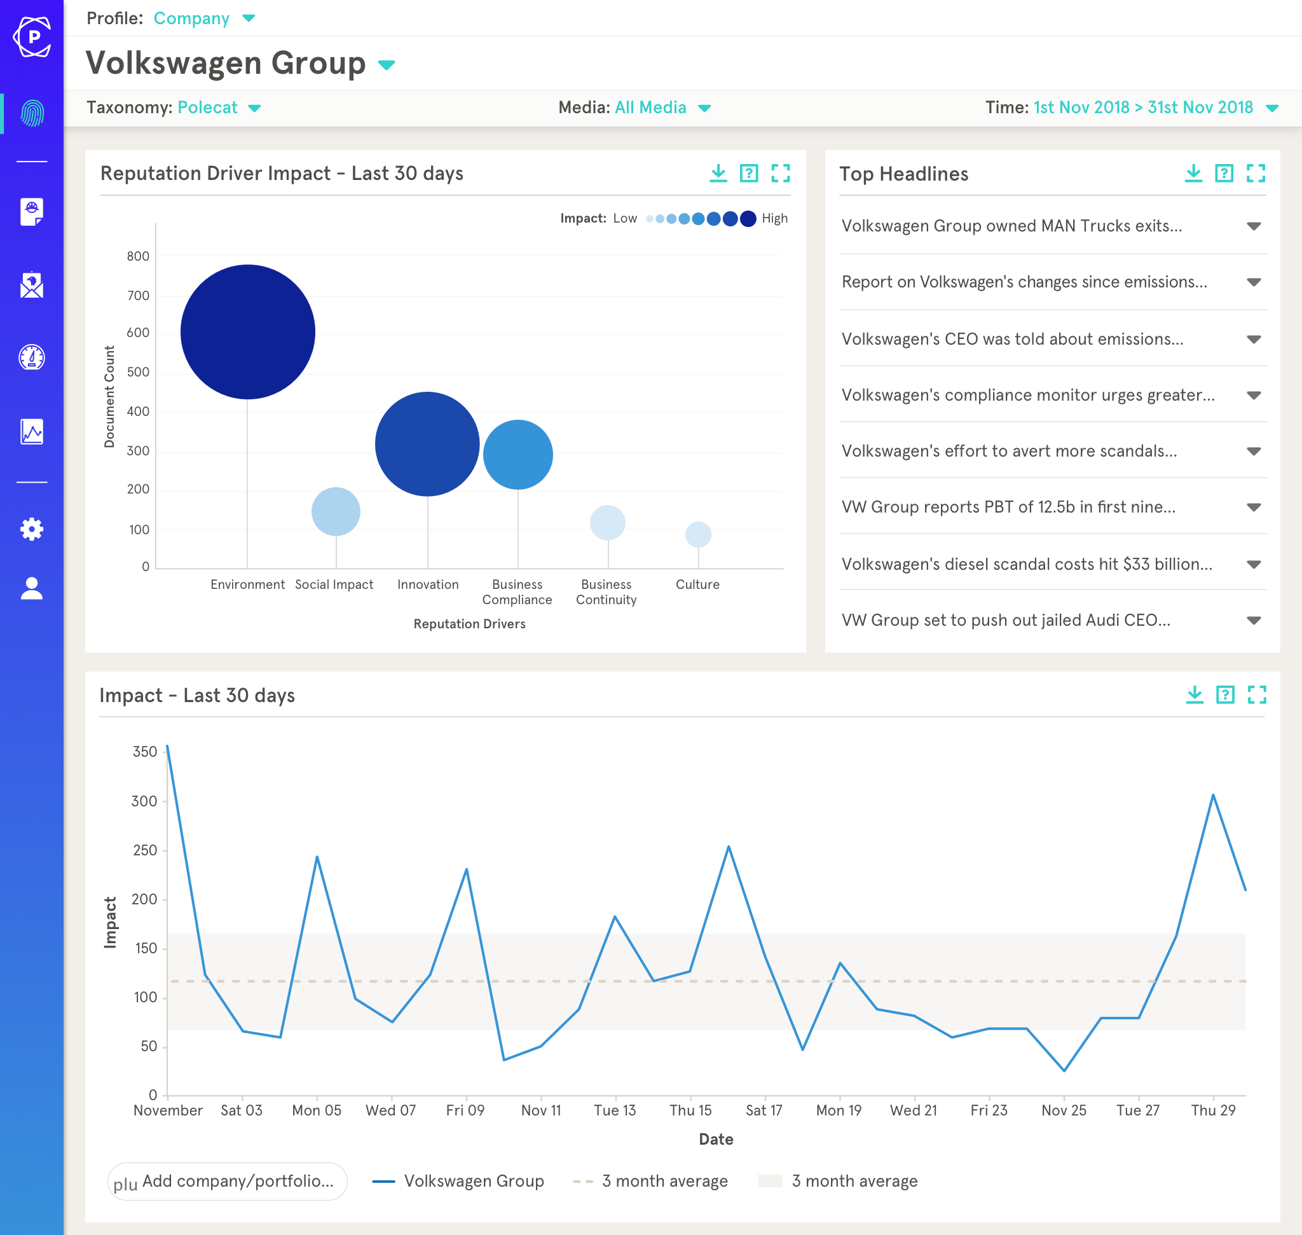The width and height of the screenshot is (1302, 1235).
Task: Click the Top Headlines panel title
Action: [x=904, y=174]
